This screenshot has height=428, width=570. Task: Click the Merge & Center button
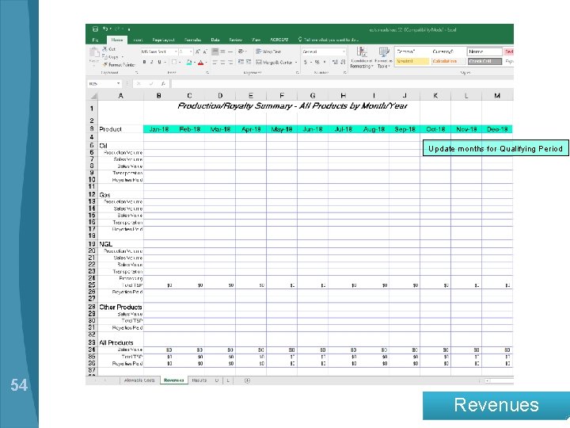pos(274,63)
